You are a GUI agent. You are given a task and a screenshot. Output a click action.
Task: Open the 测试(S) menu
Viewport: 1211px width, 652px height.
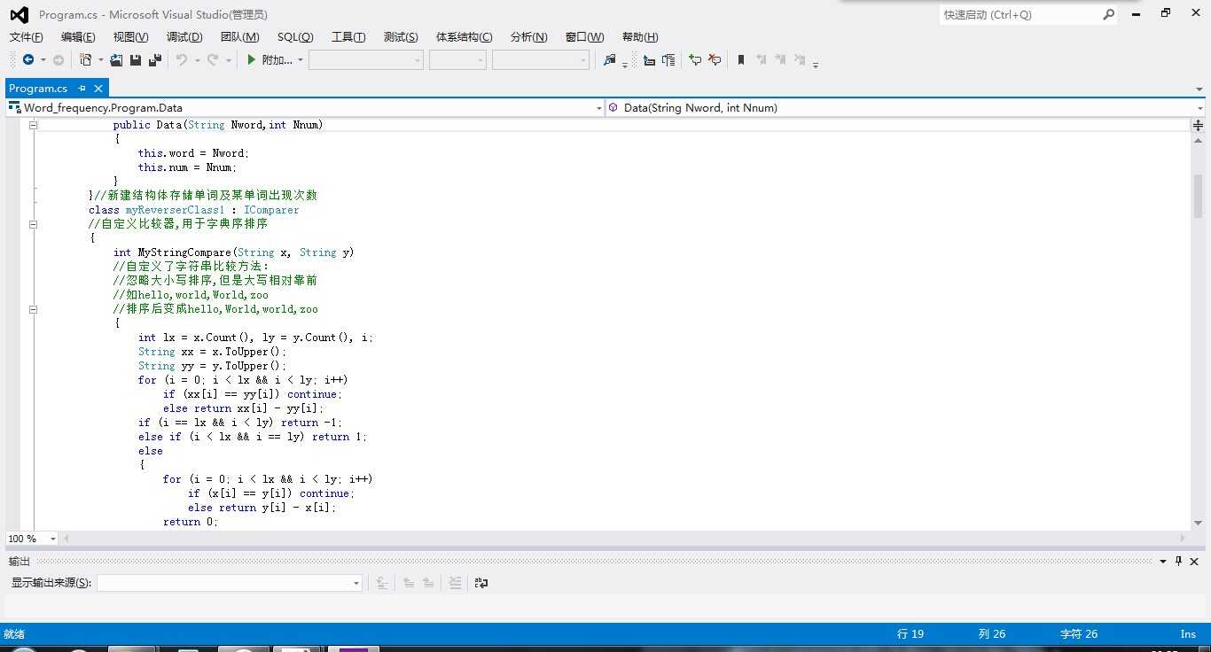401,37
